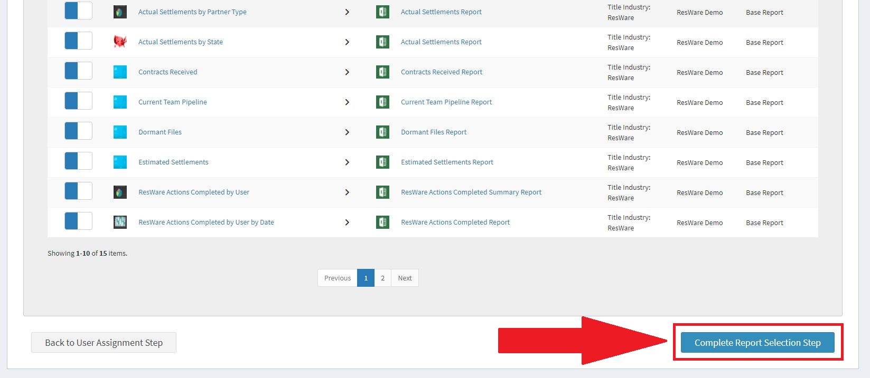This screenshot has width=870, height=378.
Task: Expand the Dormant Files row chevron
Action: coord(347,132)
